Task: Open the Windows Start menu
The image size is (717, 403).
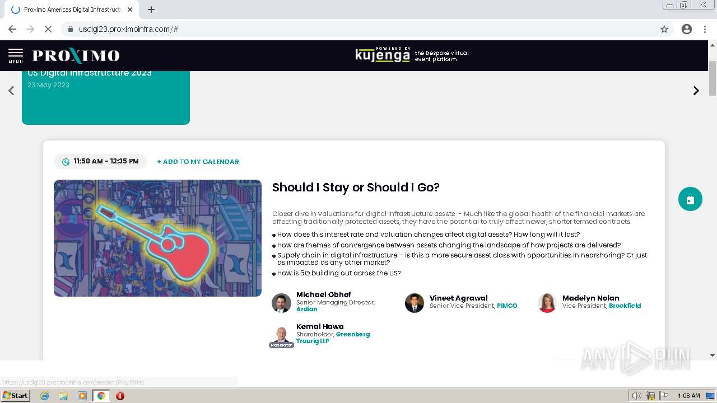Action: pyautogui.click(x=16, y=396)
